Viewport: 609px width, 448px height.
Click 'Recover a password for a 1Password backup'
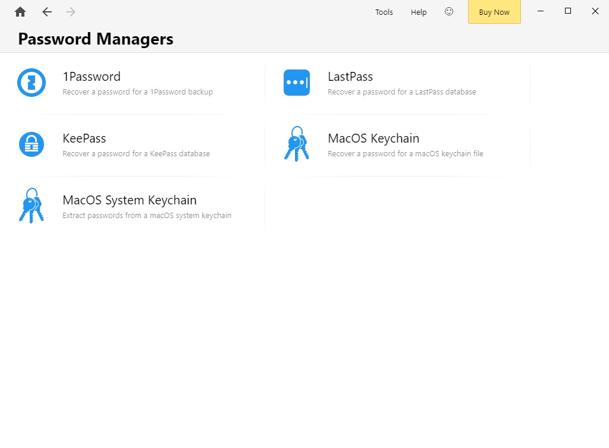tap(137, 92)
